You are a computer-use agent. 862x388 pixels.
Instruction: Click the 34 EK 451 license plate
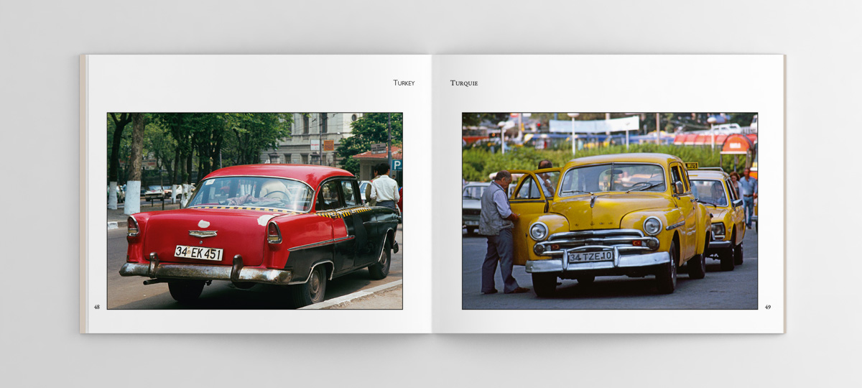pos(198,253)
